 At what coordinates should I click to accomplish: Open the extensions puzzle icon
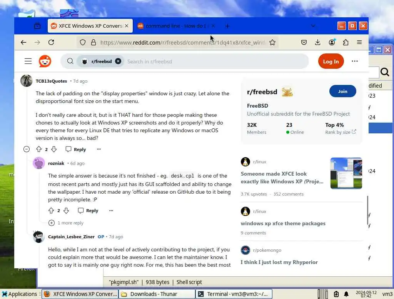tap(346, 42)
